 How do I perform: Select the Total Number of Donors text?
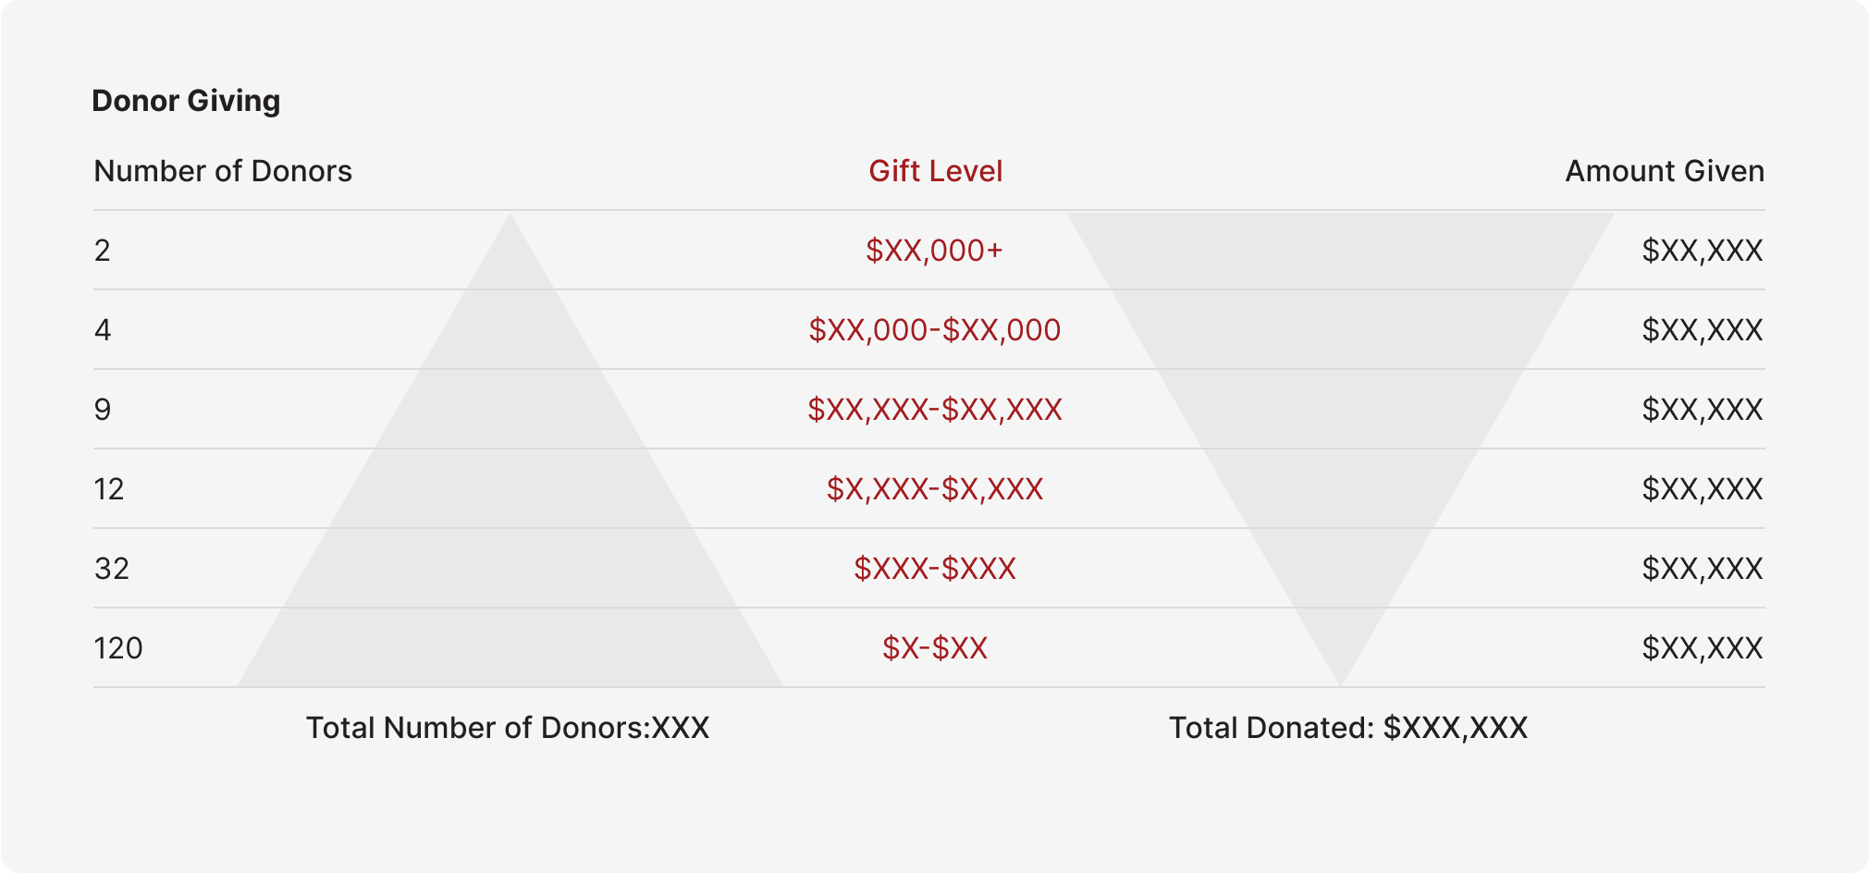tap(508, 728)
